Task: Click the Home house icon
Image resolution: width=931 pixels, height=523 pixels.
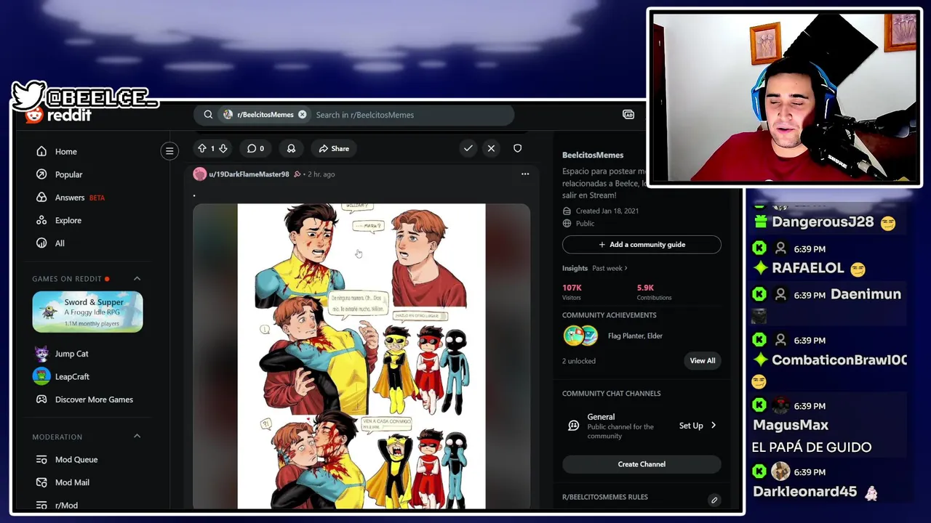Action: pos(41,152)
